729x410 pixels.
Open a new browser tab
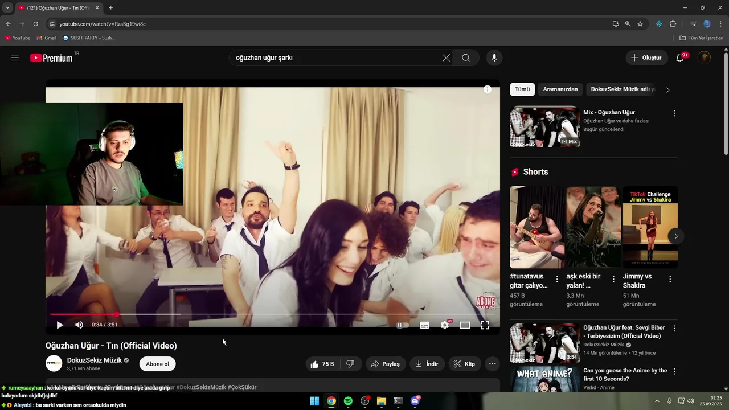coord(110,8)
